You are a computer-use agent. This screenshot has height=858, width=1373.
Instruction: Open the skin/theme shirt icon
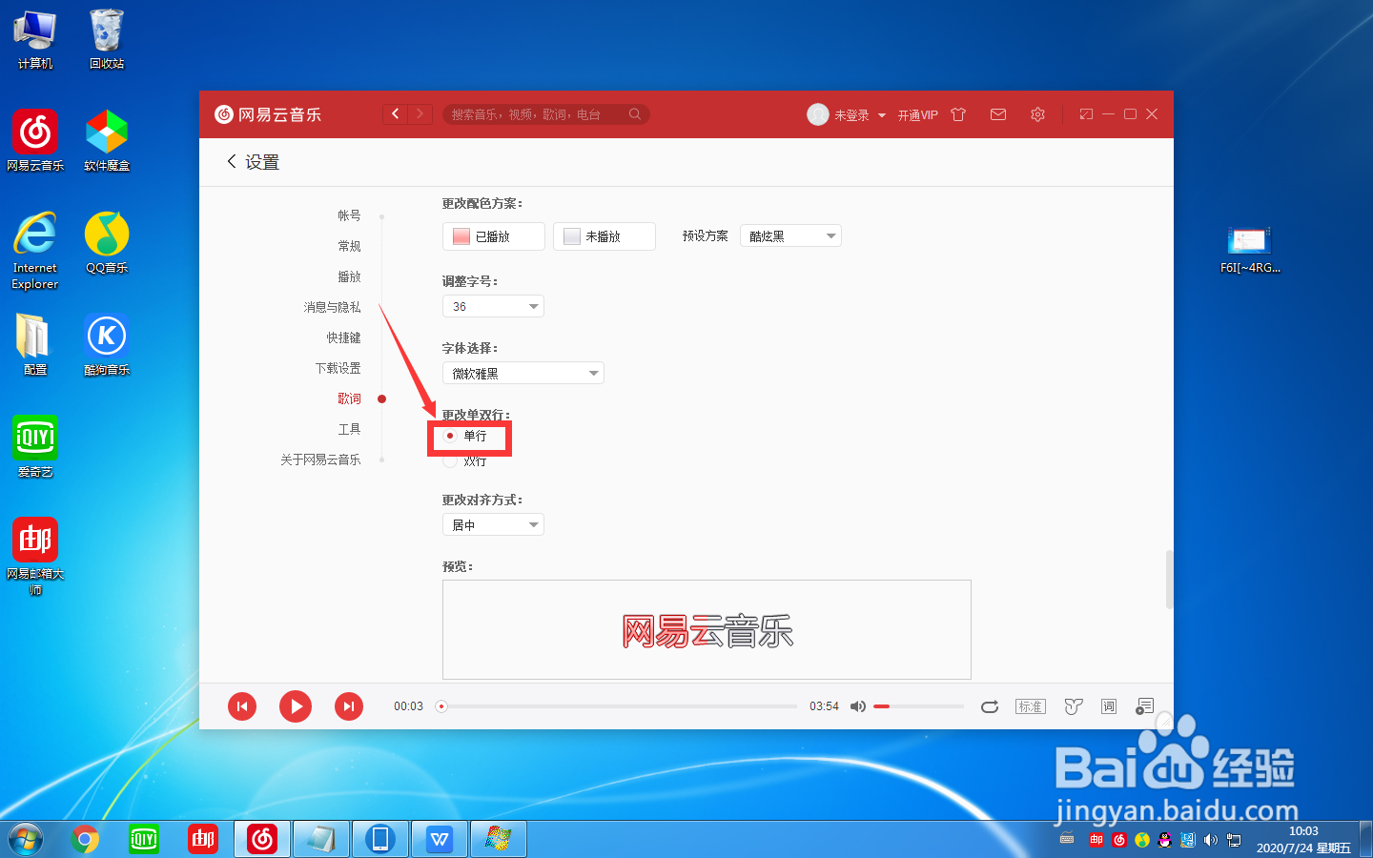[x=957, y=113]
